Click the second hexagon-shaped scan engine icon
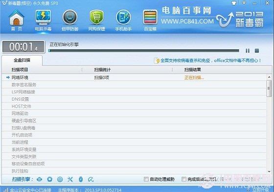274x192 pixels. click(x=50, y=179)
